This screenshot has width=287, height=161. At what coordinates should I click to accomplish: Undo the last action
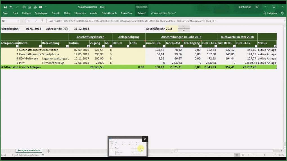[x=11, y=7]
